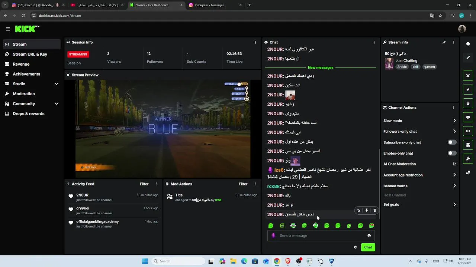This screenshot has width=476, height=267.
Task: Click the pencil icon in right rail
Action: coord(468,58)
